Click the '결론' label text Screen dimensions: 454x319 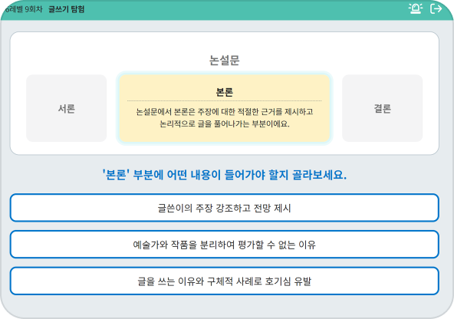(x=382, y=109)
